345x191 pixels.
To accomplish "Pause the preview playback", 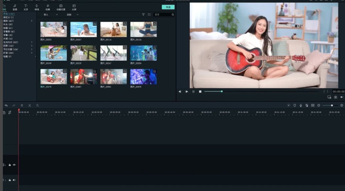I will (193, 92).
